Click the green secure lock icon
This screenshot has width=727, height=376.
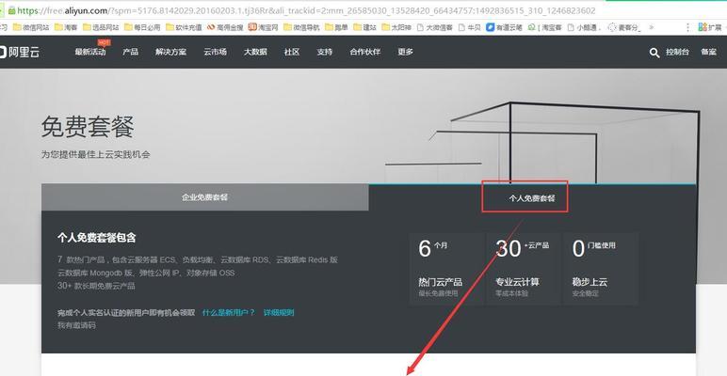pos(11,10)
